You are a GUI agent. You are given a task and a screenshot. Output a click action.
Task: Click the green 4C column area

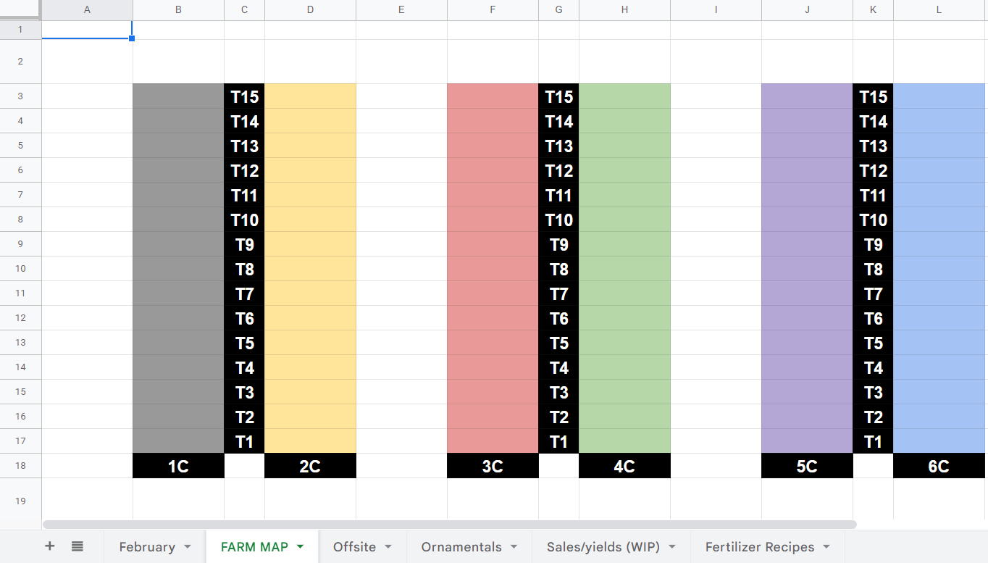coord(624,268)
